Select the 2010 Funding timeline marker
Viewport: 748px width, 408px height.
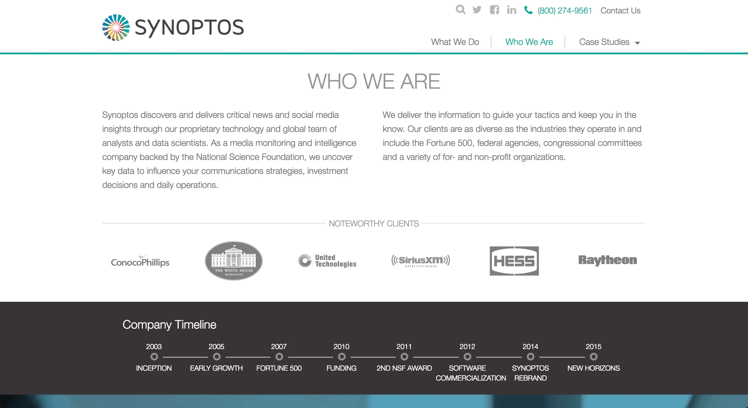pos(342,357)
